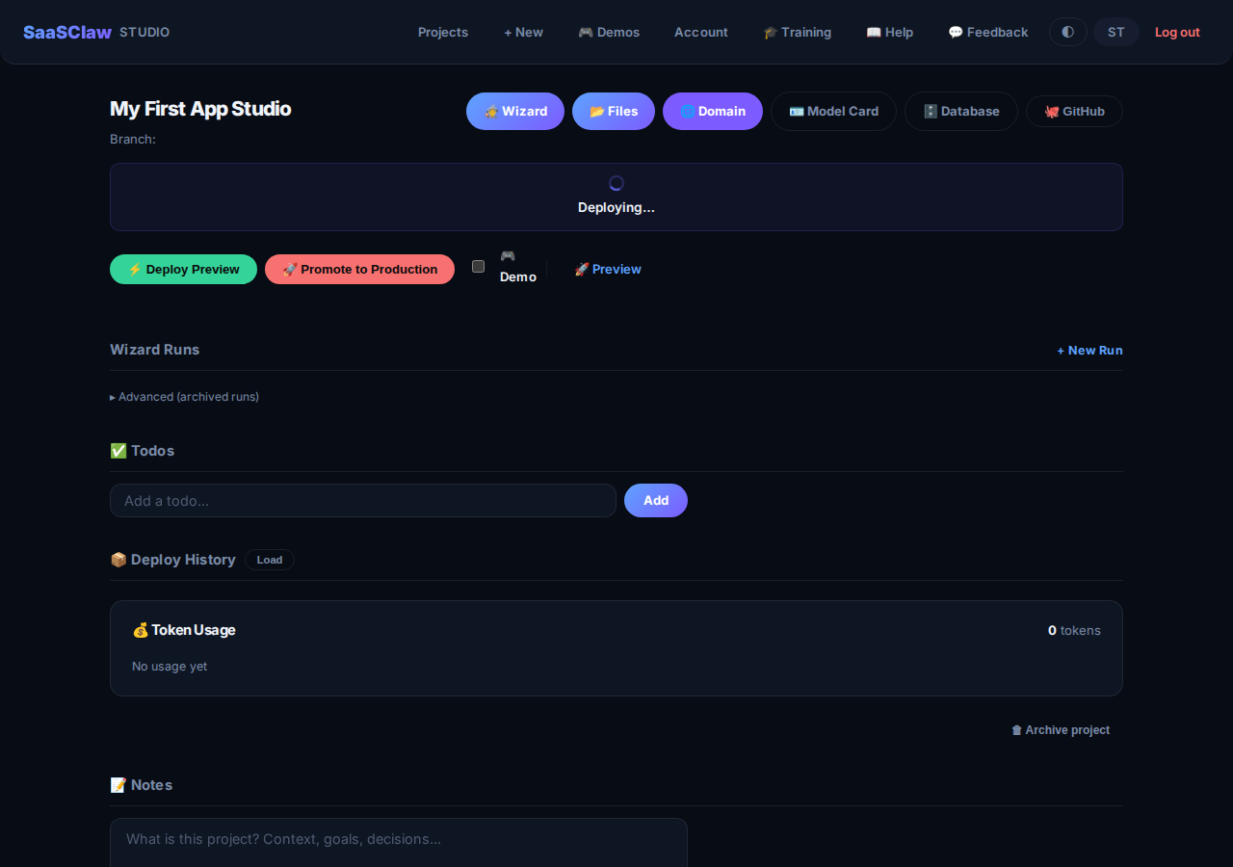1233x867 pixels.
Task: Open the rocket Preview link
Action: (608, 269)
